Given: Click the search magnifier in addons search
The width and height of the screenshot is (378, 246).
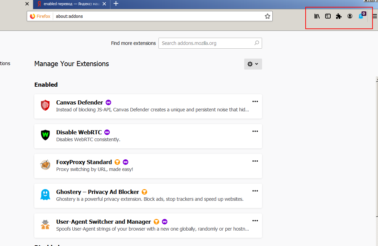Looking at the screenshot, I should click(x=257, y=43).
